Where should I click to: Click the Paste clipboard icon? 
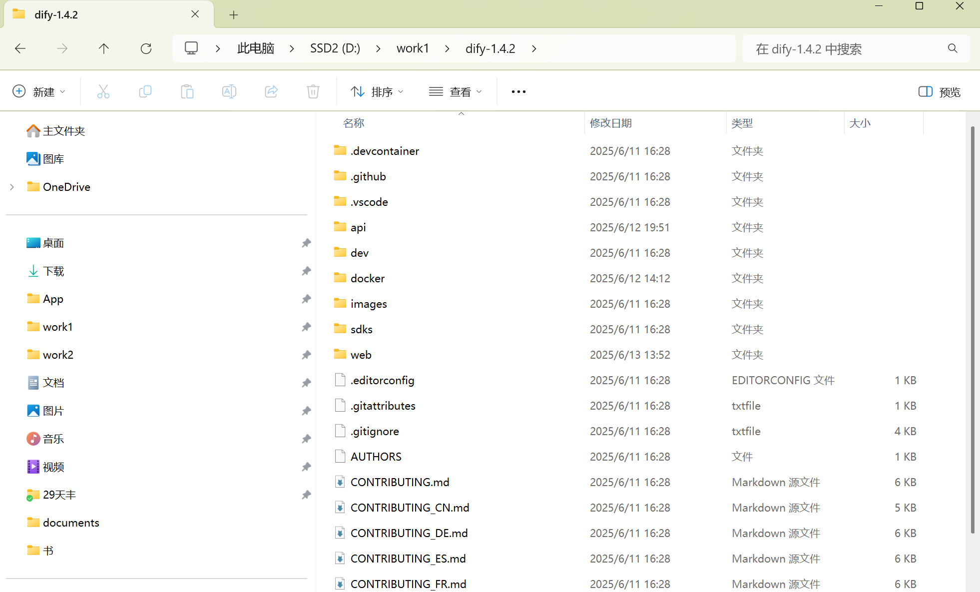[187, 91]
